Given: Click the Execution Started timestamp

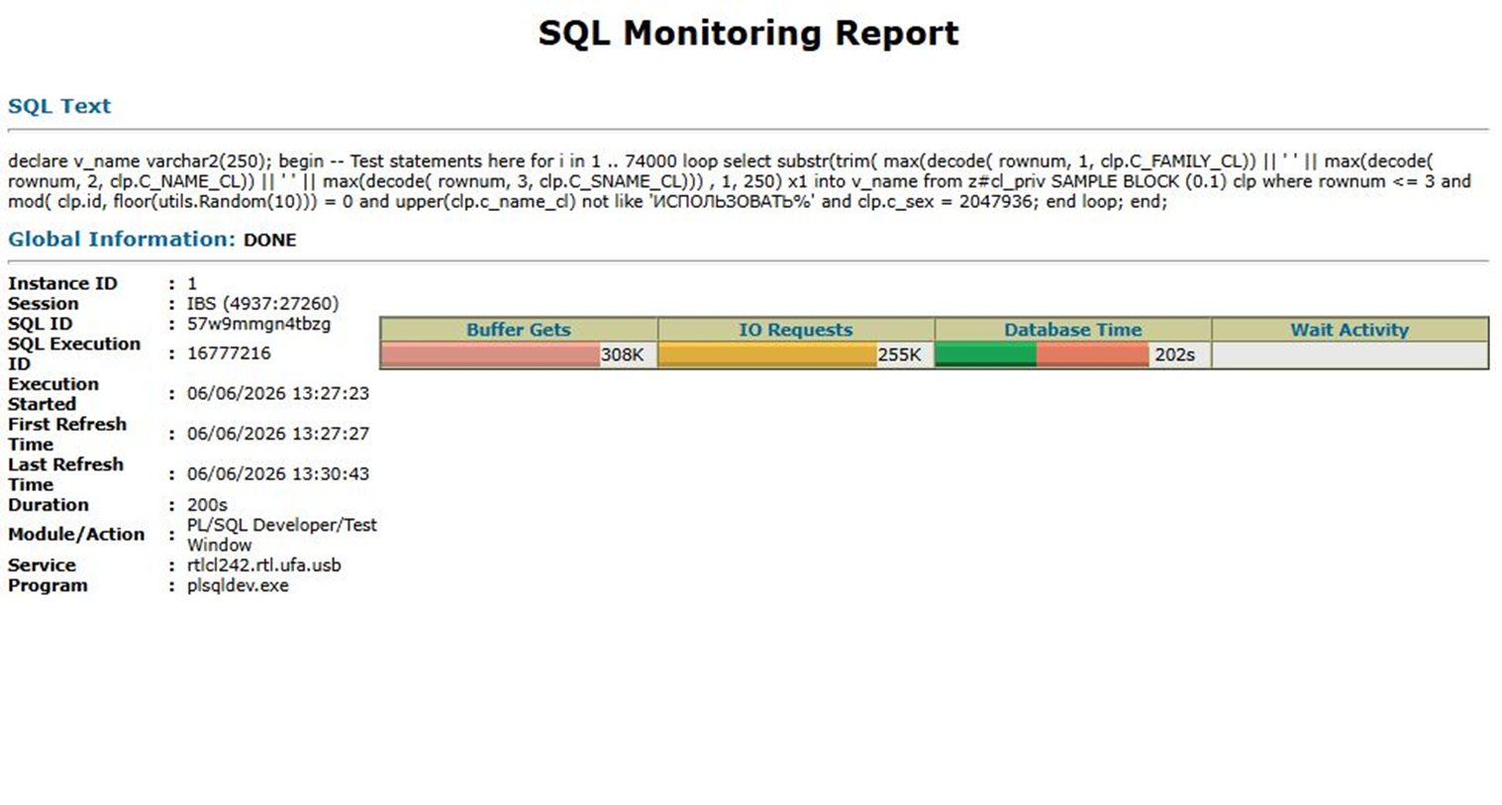Looking at the screenshot, I should 278,393.
